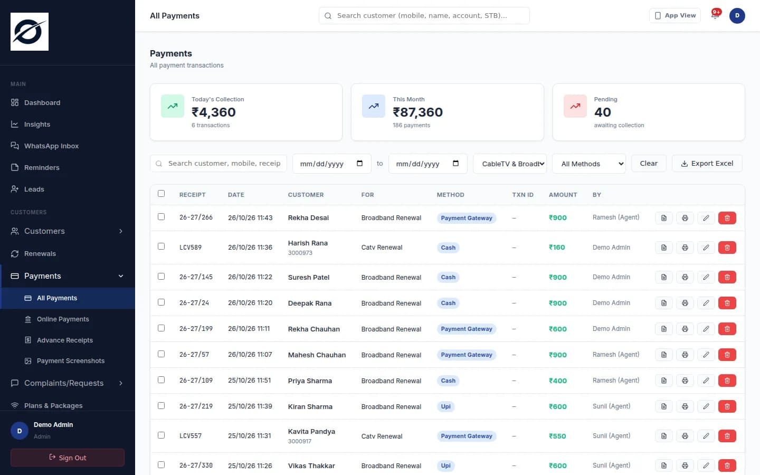Screen dimensions: 760x475
Task: Check the box for receipt 26-27/24
Action: click(x=161, y=302)
